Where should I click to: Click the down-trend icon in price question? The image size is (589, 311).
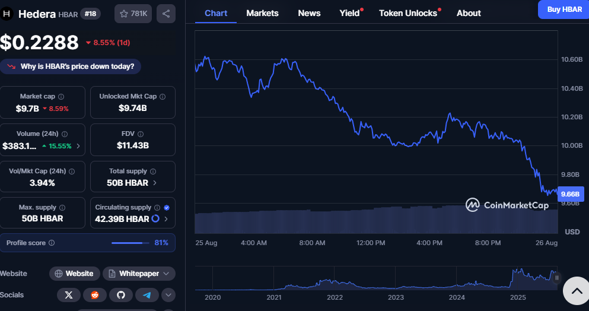(x=11, y=66)
